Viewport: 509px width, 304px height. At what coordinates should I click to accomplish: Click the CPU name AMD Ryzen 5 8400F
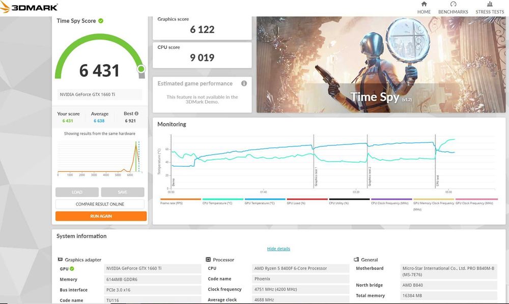point(301,268)
